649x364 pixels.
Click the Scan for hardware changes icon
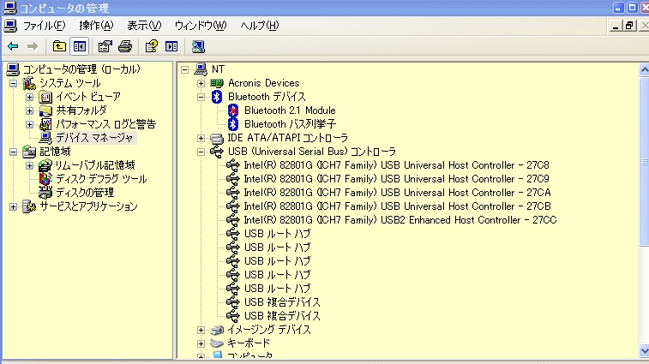click(x=198, y=46)
